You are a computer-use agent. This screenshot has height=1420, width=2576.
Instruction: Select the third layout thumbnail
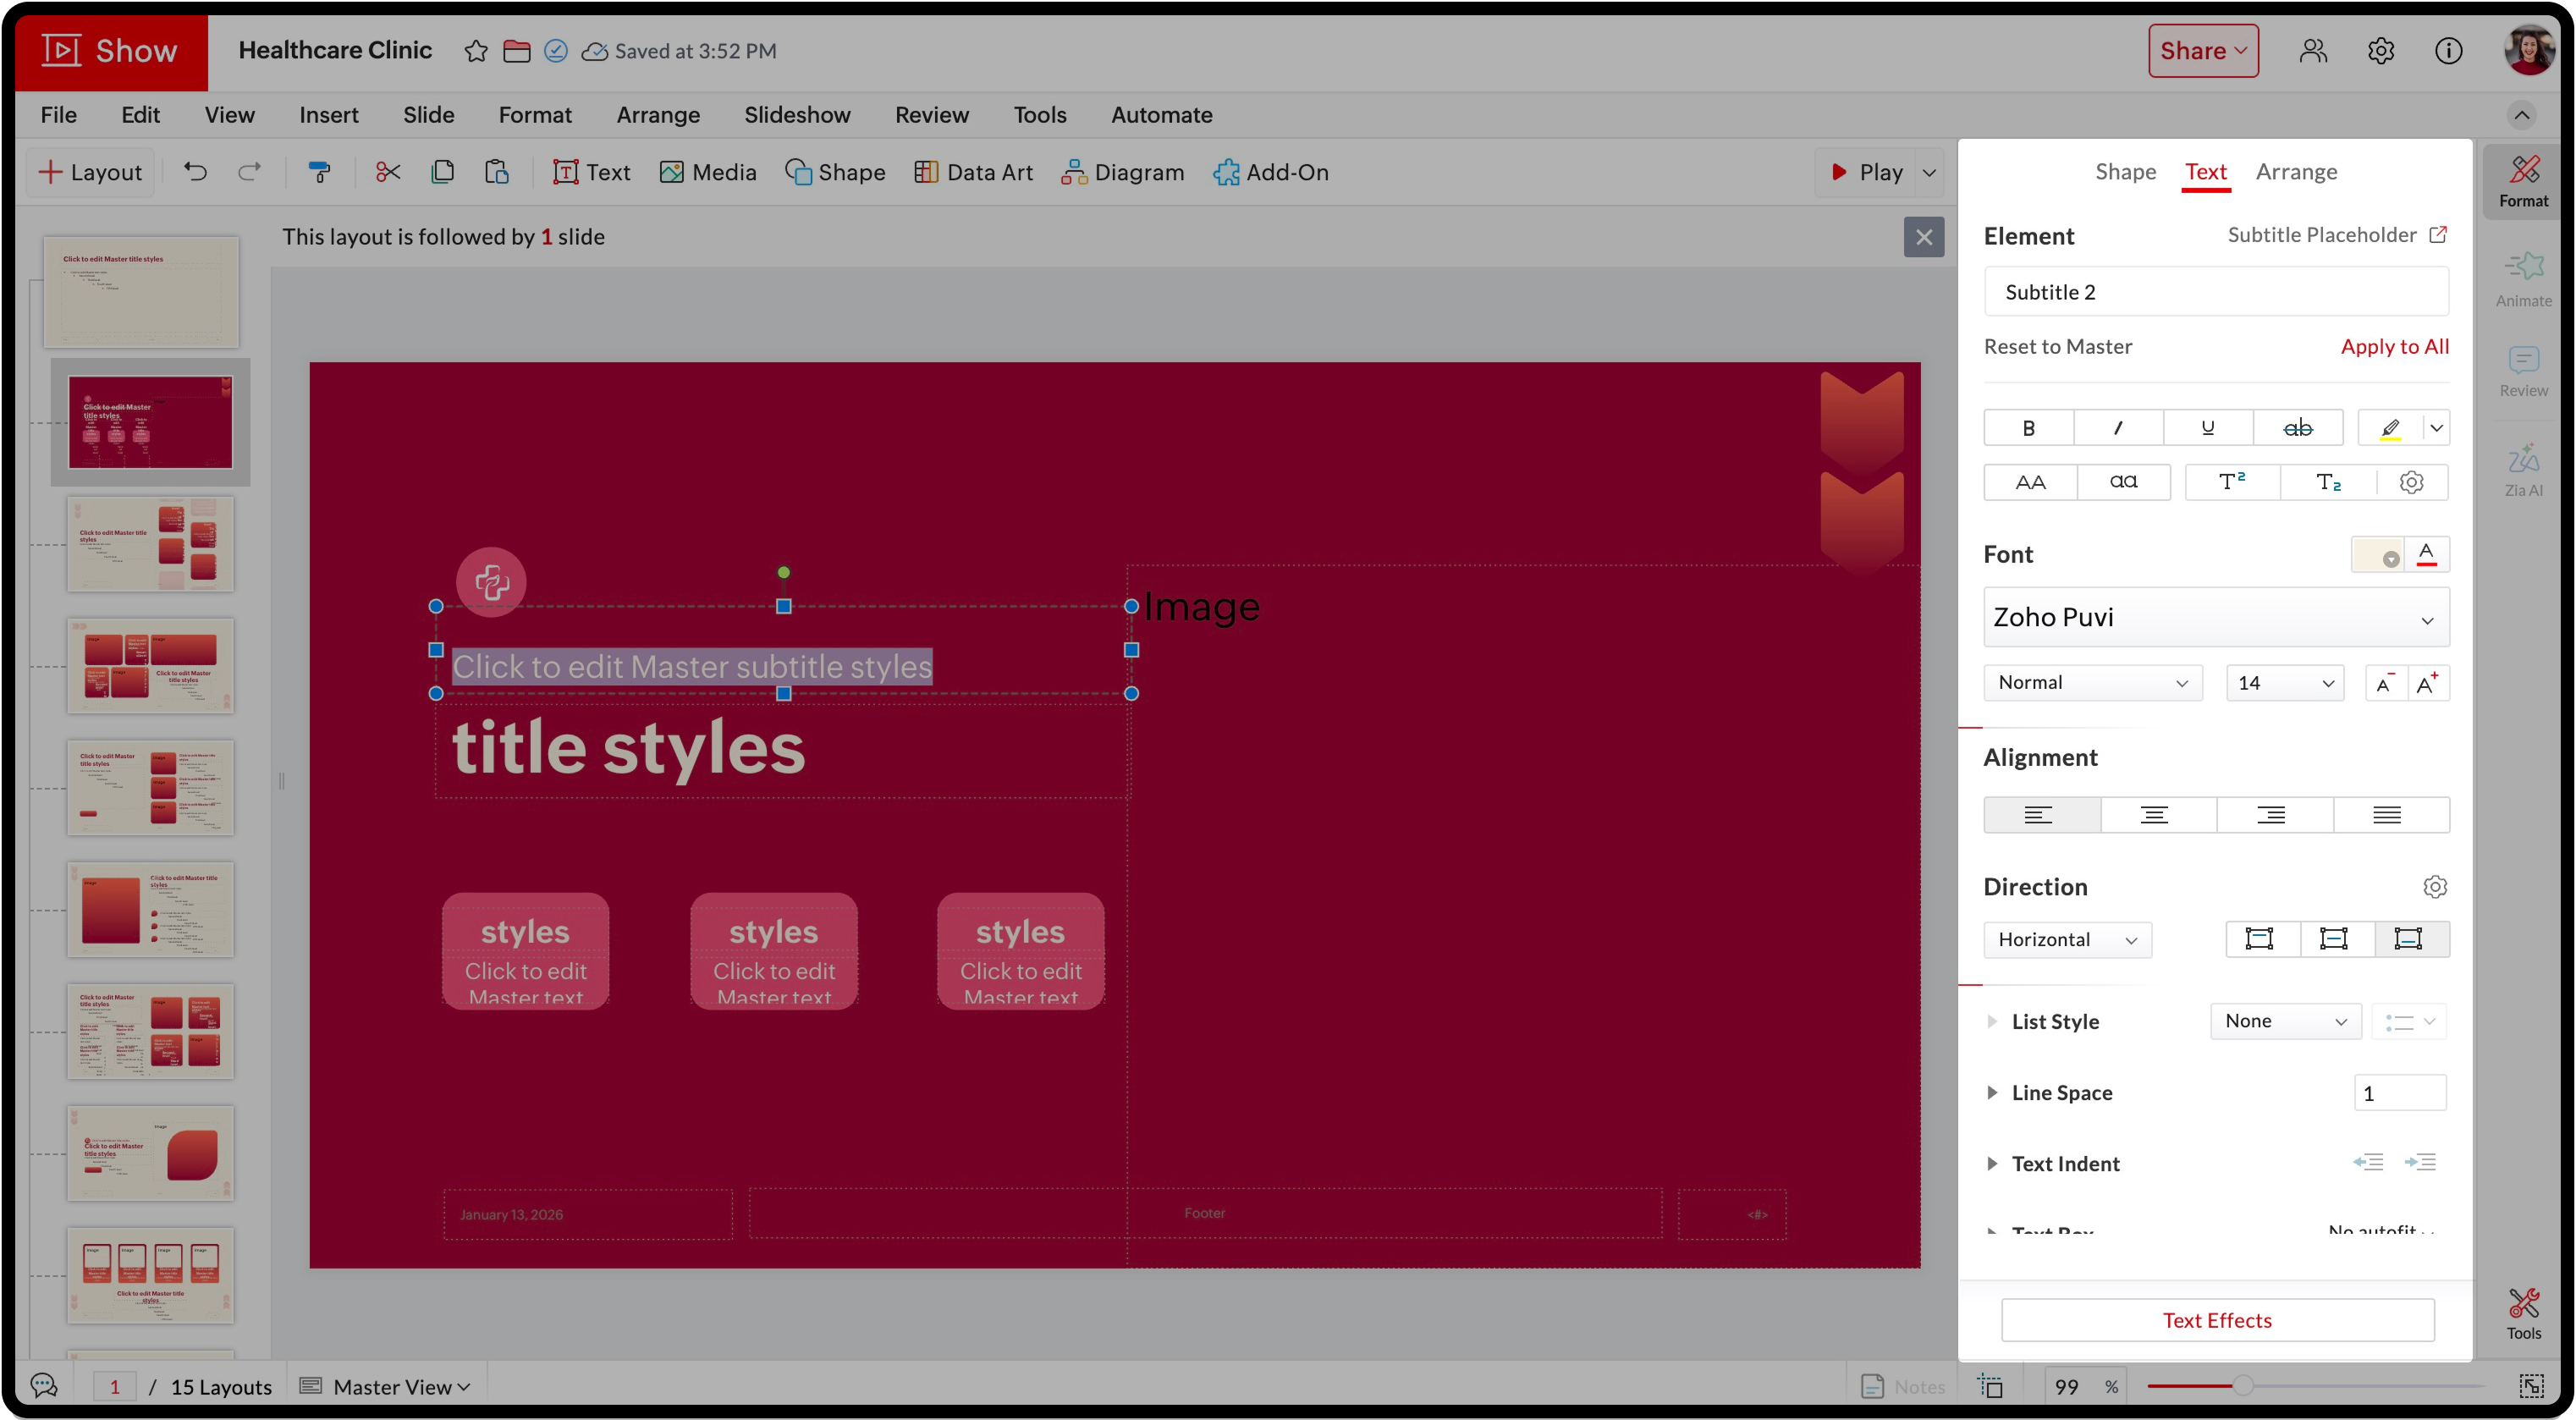pyautogui.click(x=150, y=545)
